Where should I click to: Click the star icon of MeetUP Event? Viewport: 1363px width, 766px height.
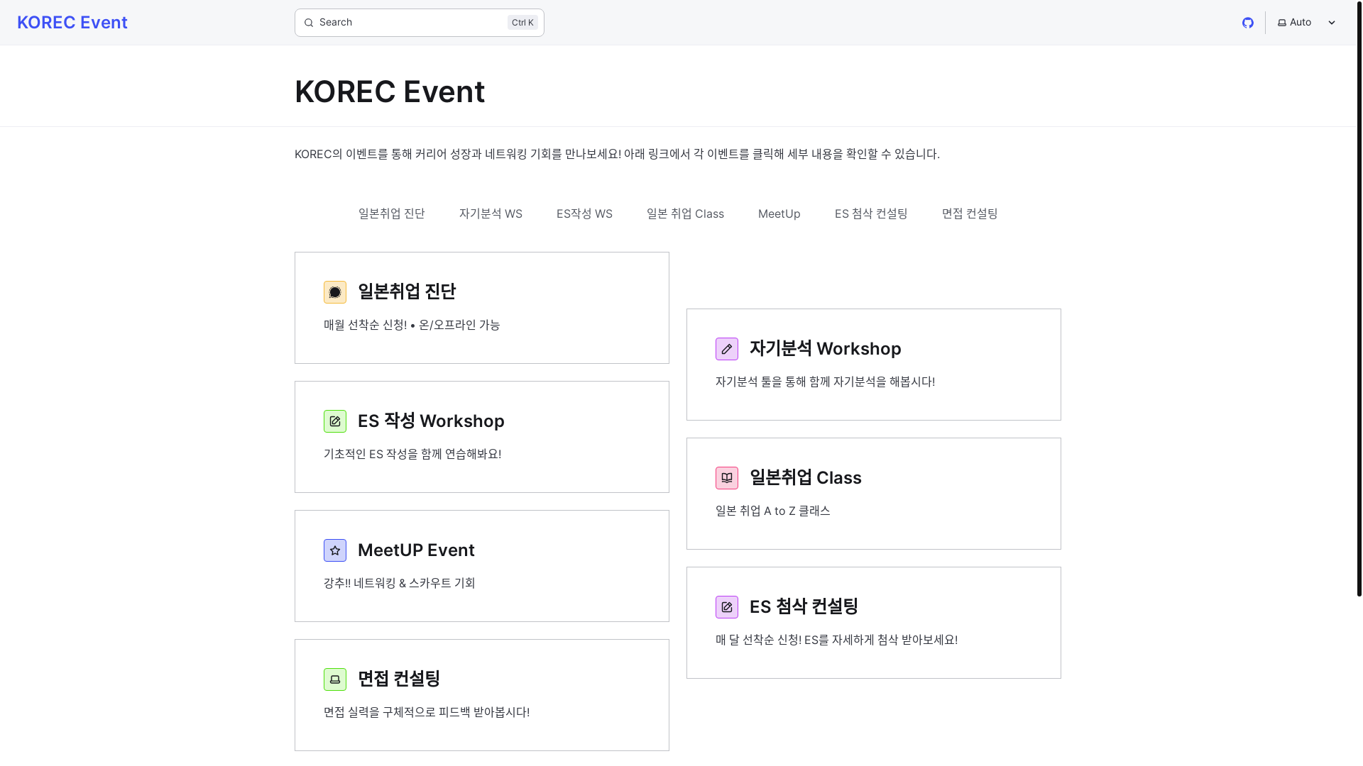point(335,550)
